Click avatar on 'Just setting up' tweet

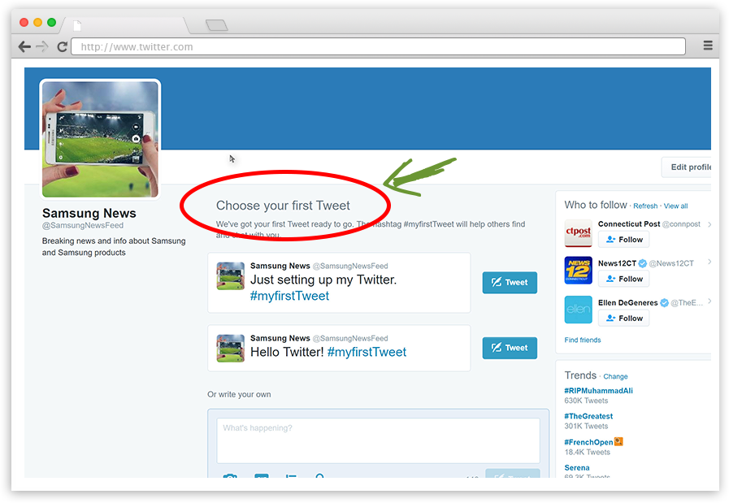coord(231,276)
